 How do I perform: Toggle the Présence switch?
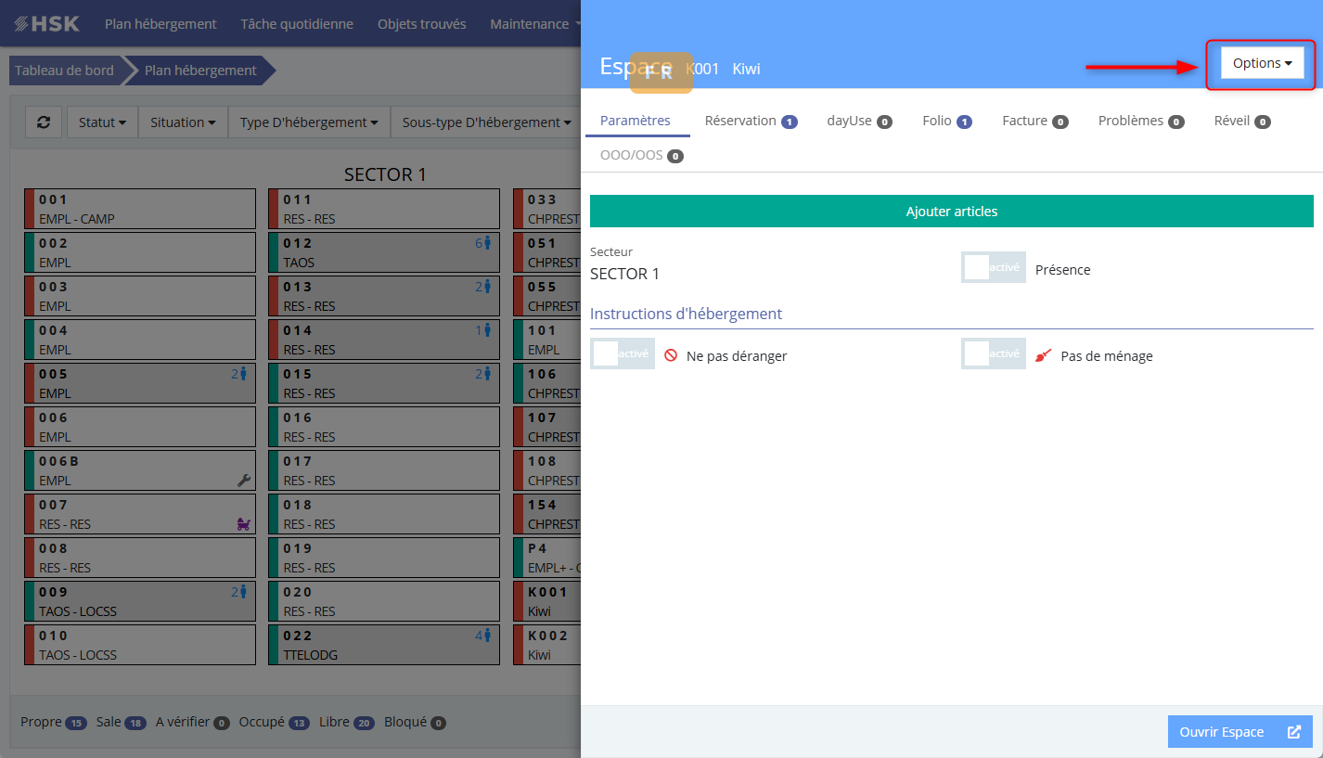pos(993,268)
